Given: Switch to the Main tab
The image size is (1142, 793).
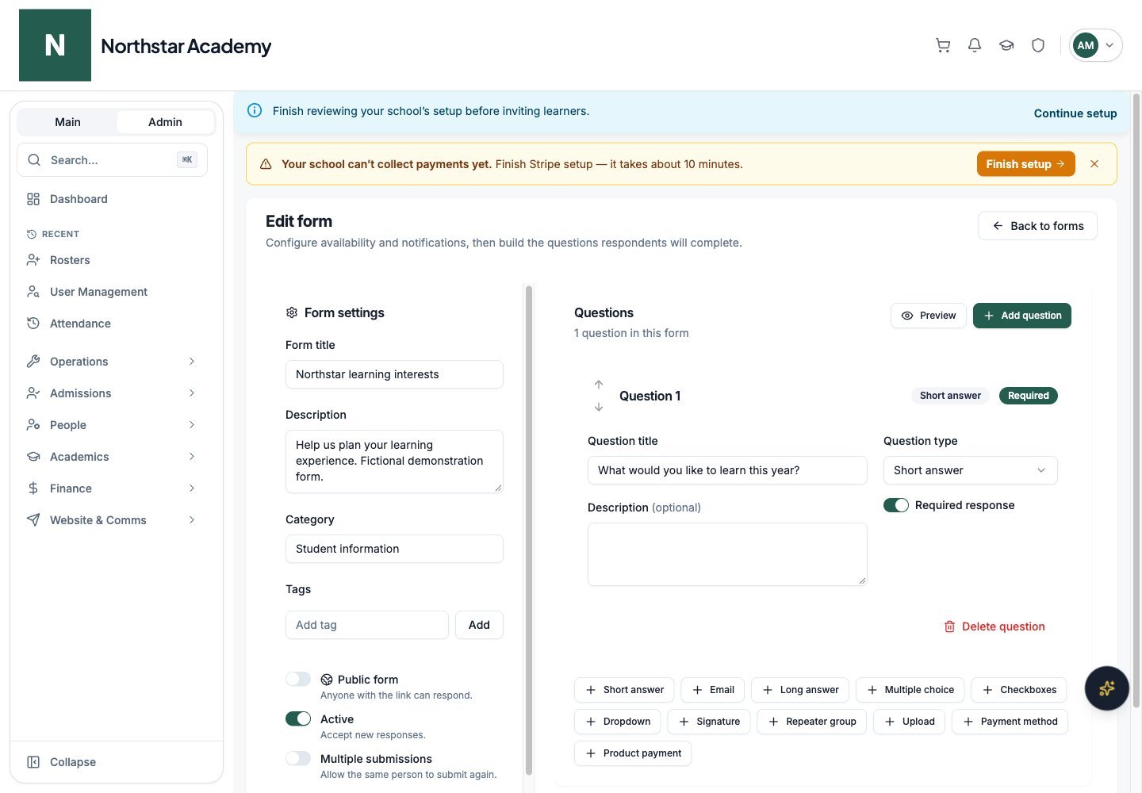Looking at the screenshot, I should (67, 122).
